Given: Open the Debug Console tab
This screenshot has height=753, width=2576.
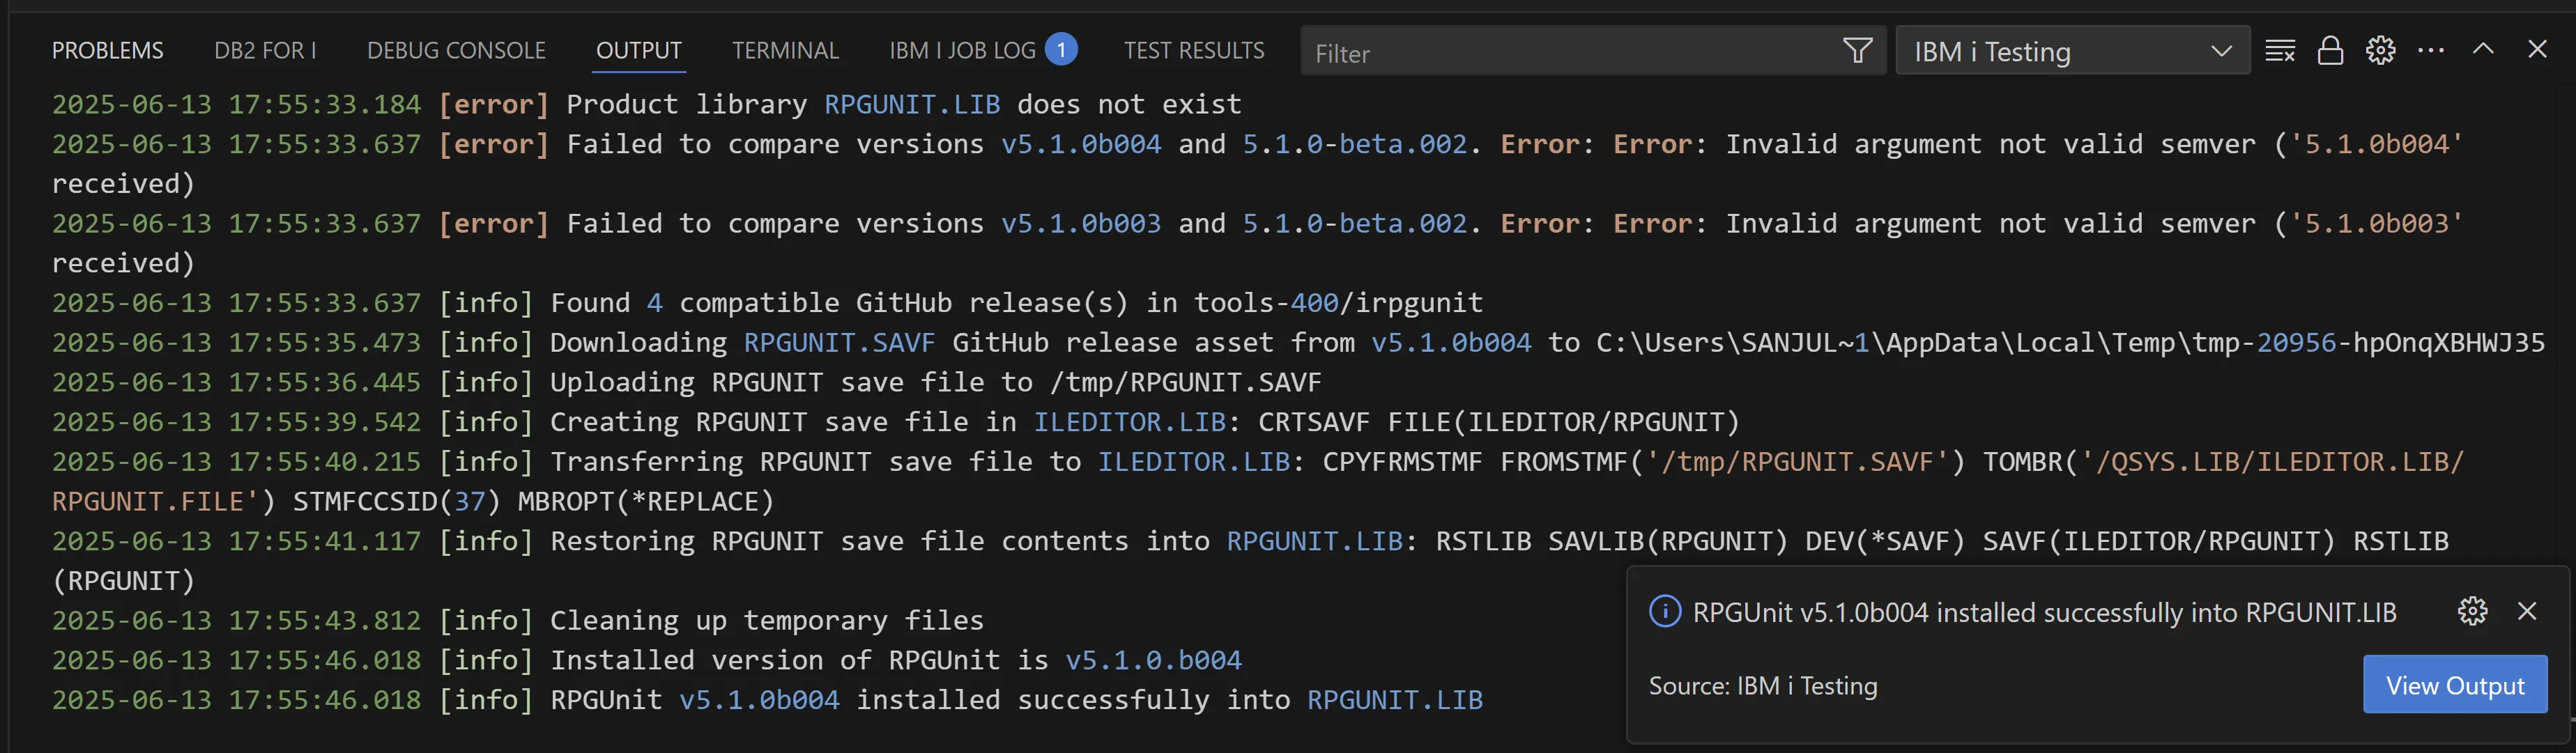Looking at the screenshot, I should tap(456, 51).
